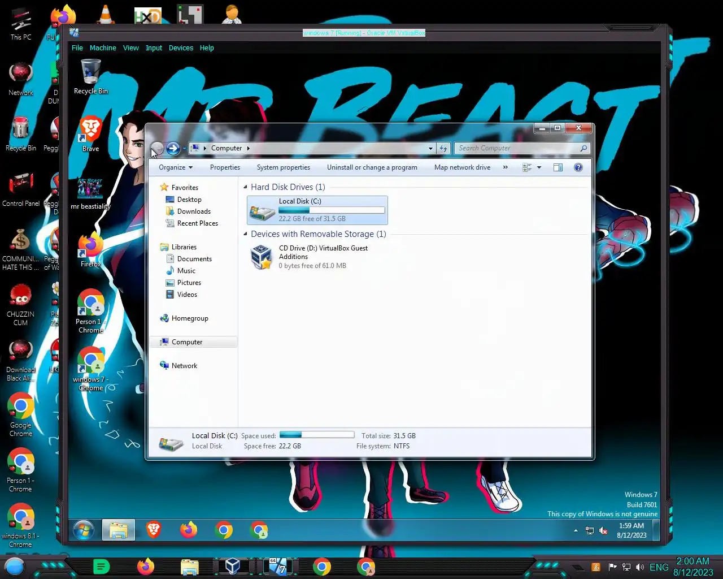
Task: Click Firefox icon on Windows 7 taskbar
Action: point(189,530)
